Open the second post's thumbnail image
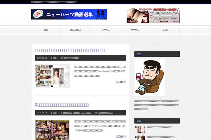This screenshot has width=211, height=140. point(52,130)
